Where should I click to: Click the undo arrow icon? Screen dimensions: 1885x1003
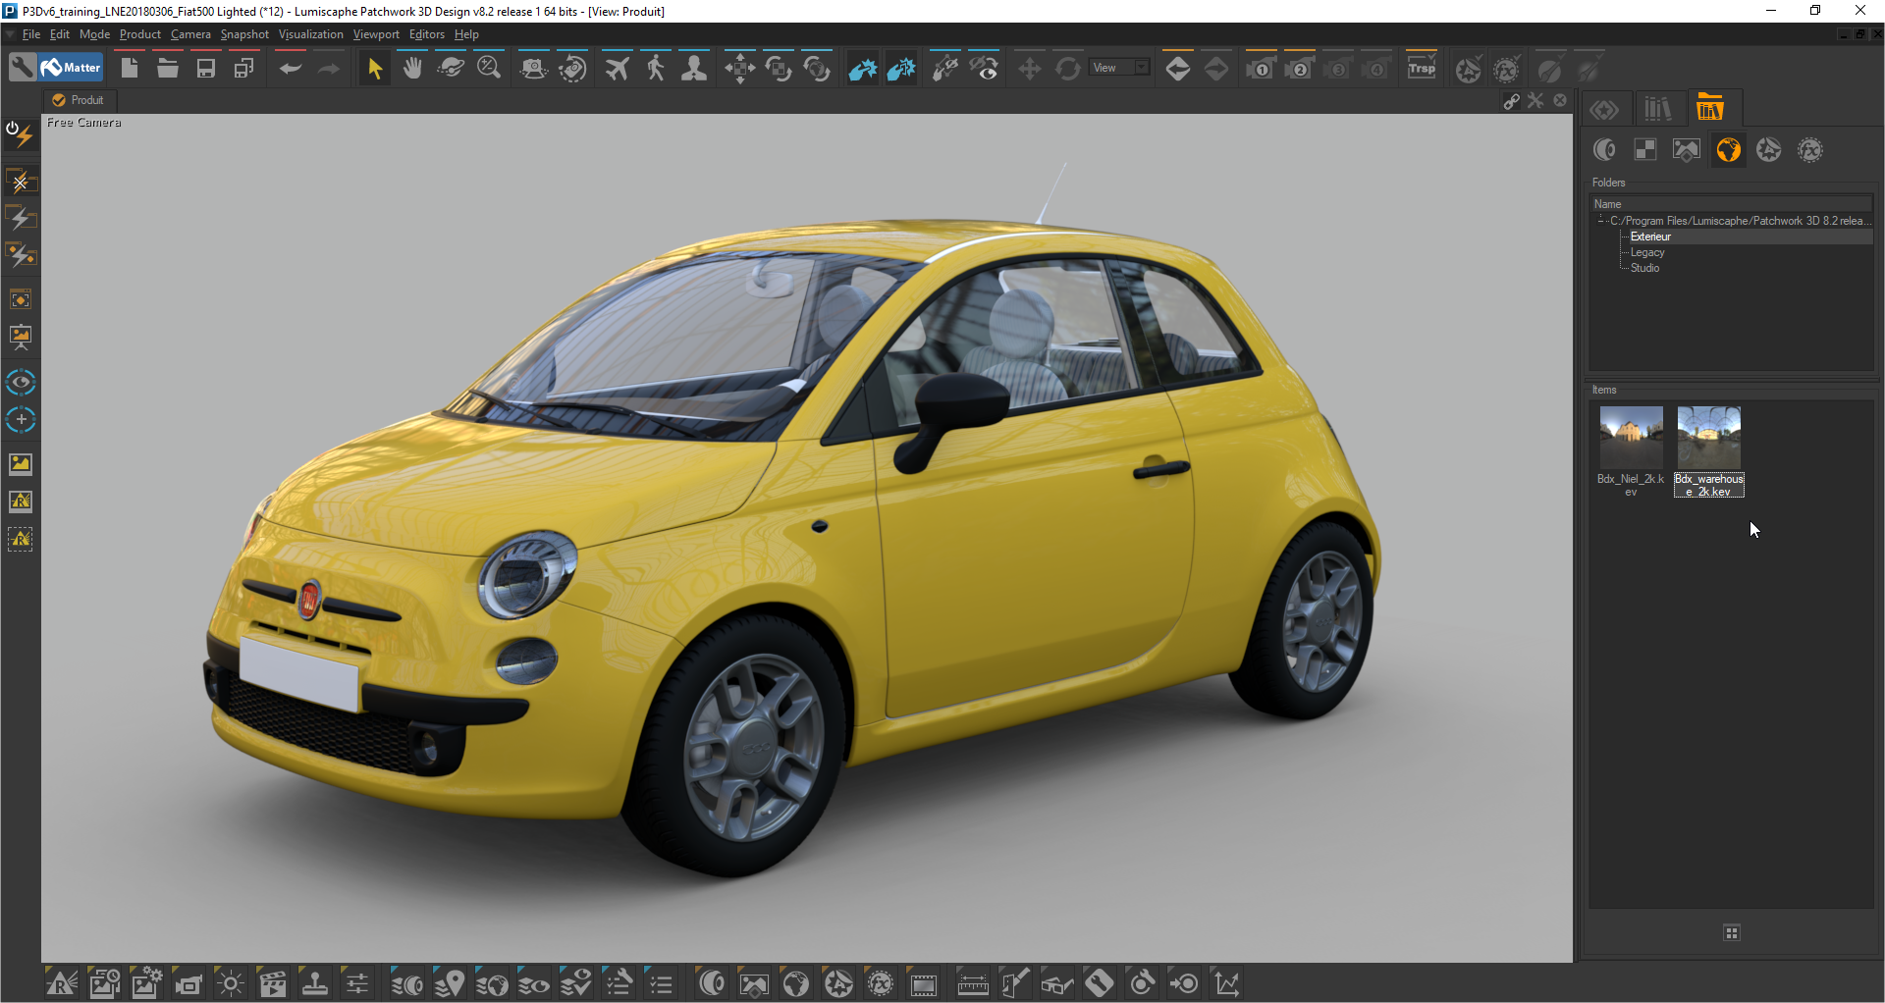[x=290, y=69]
